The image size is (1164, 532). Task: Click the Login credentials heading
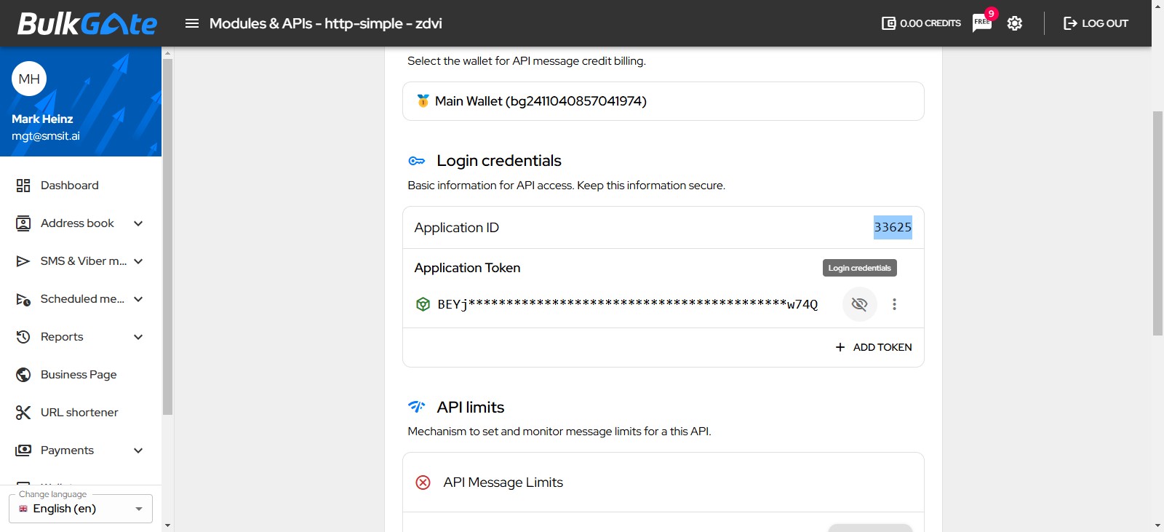click(x=499, y=161)
